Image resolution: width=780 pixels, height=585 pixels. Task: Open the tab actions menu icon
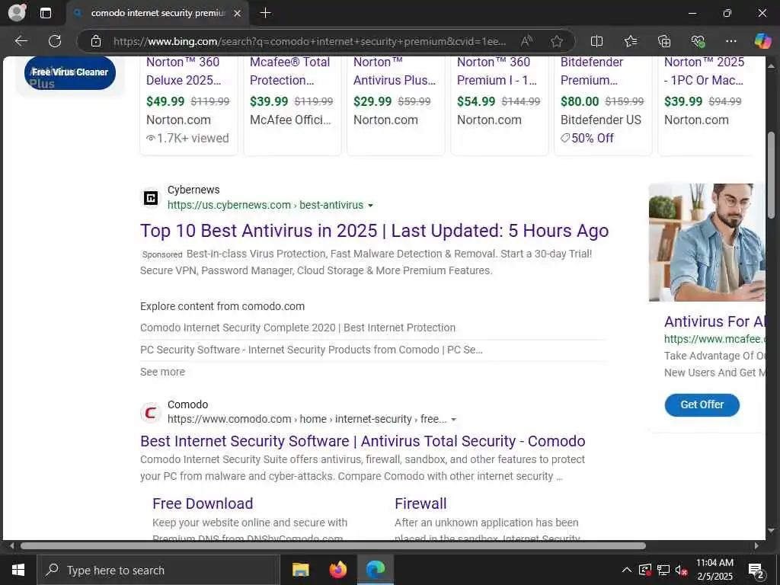45,13
